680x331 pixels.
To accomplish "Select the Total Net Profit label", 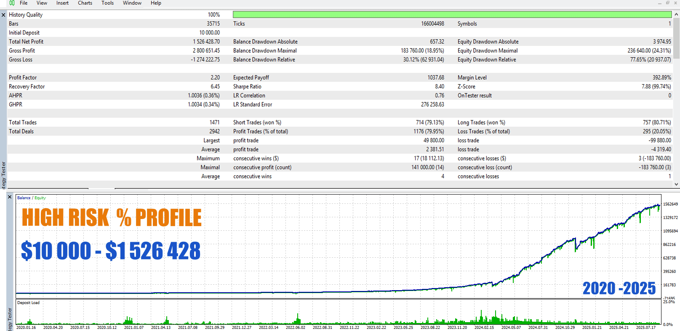I will click(x=26, y=42).
